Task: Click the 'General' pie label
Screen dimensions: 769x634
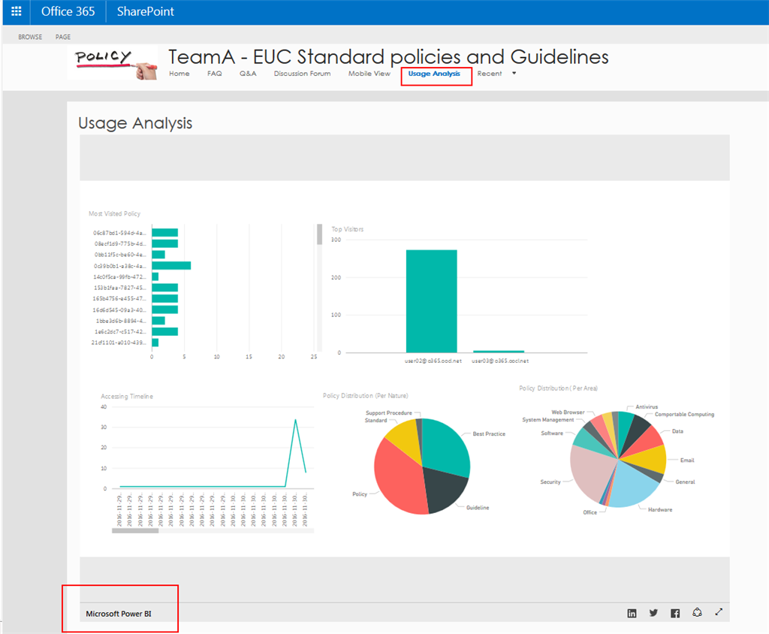Action: [x=685, y=482]
